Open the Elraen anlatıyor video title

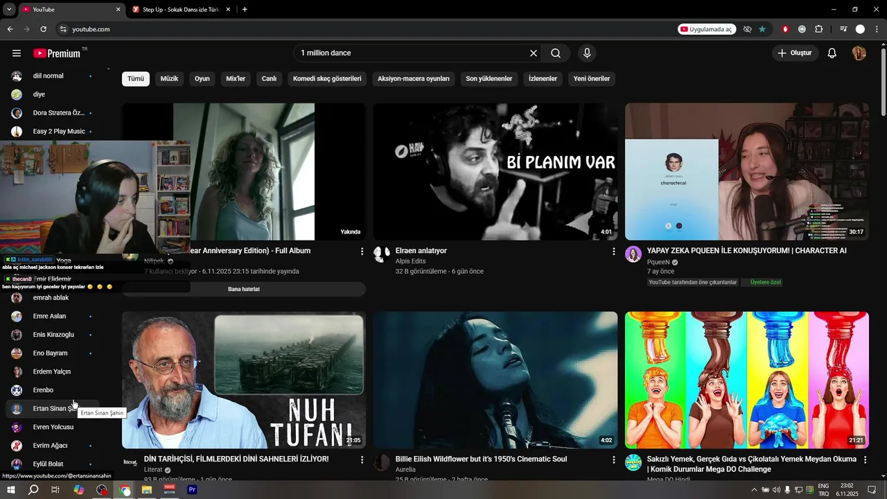(421, 251)
